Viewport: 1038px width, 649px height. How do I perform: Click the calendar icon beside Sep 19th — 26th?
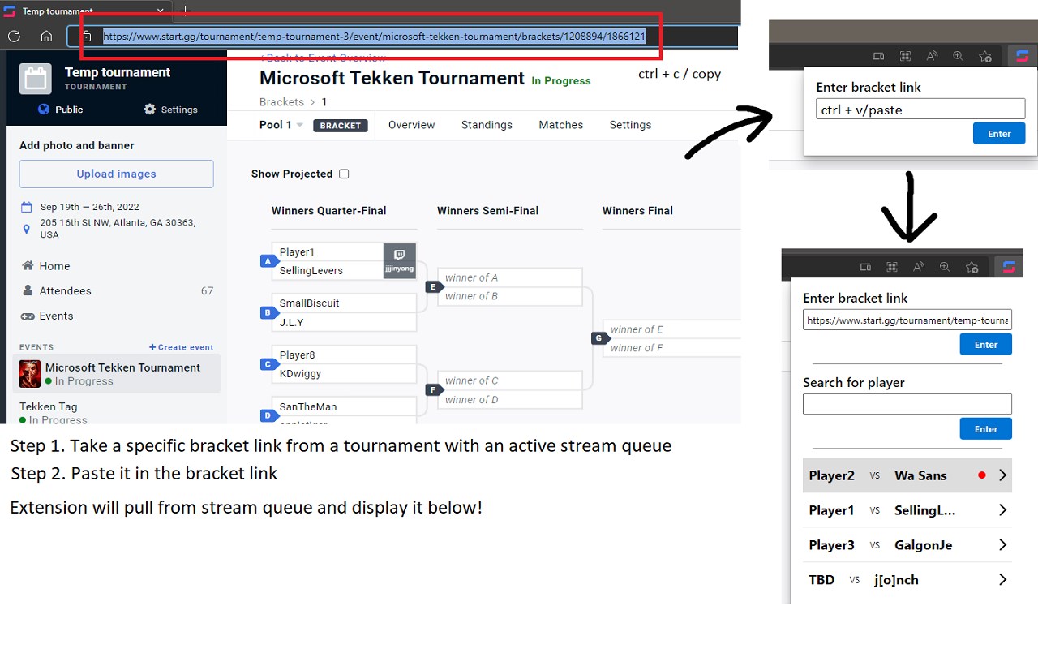point(27,207)
